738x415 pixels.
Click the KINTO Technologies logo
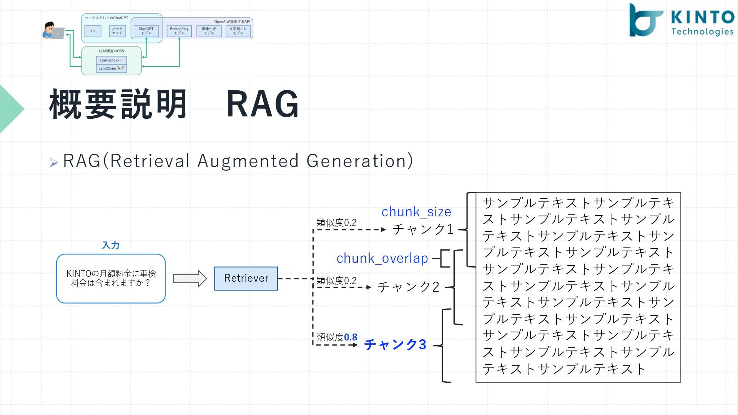pyautogui.click(x=681, y=21)
